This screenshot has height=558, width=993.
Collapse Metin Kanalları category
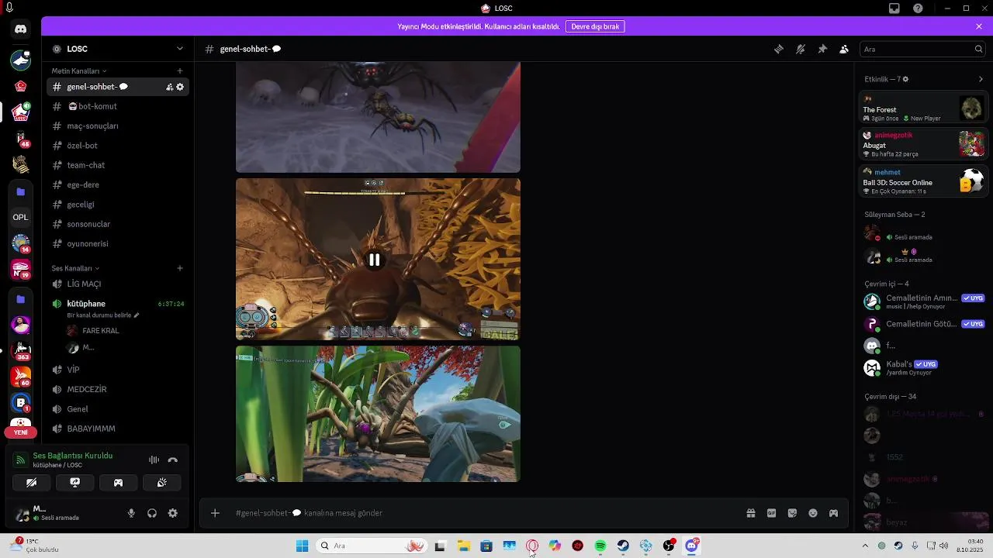[78, 71]
